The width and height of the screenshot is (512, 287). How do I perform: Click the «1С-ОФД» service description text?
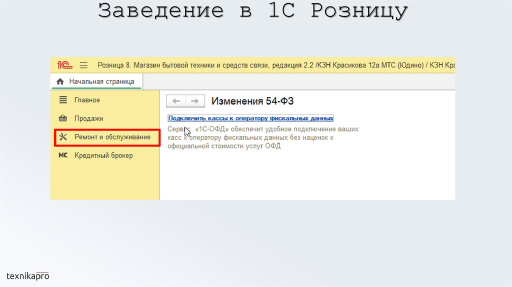click(263, 137)
